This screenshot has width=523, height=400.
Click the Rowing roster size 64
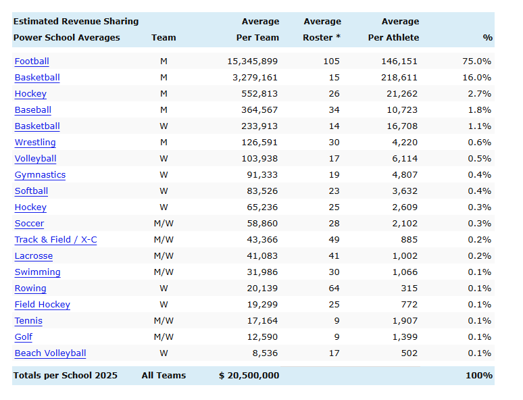(x=334, y=289)
